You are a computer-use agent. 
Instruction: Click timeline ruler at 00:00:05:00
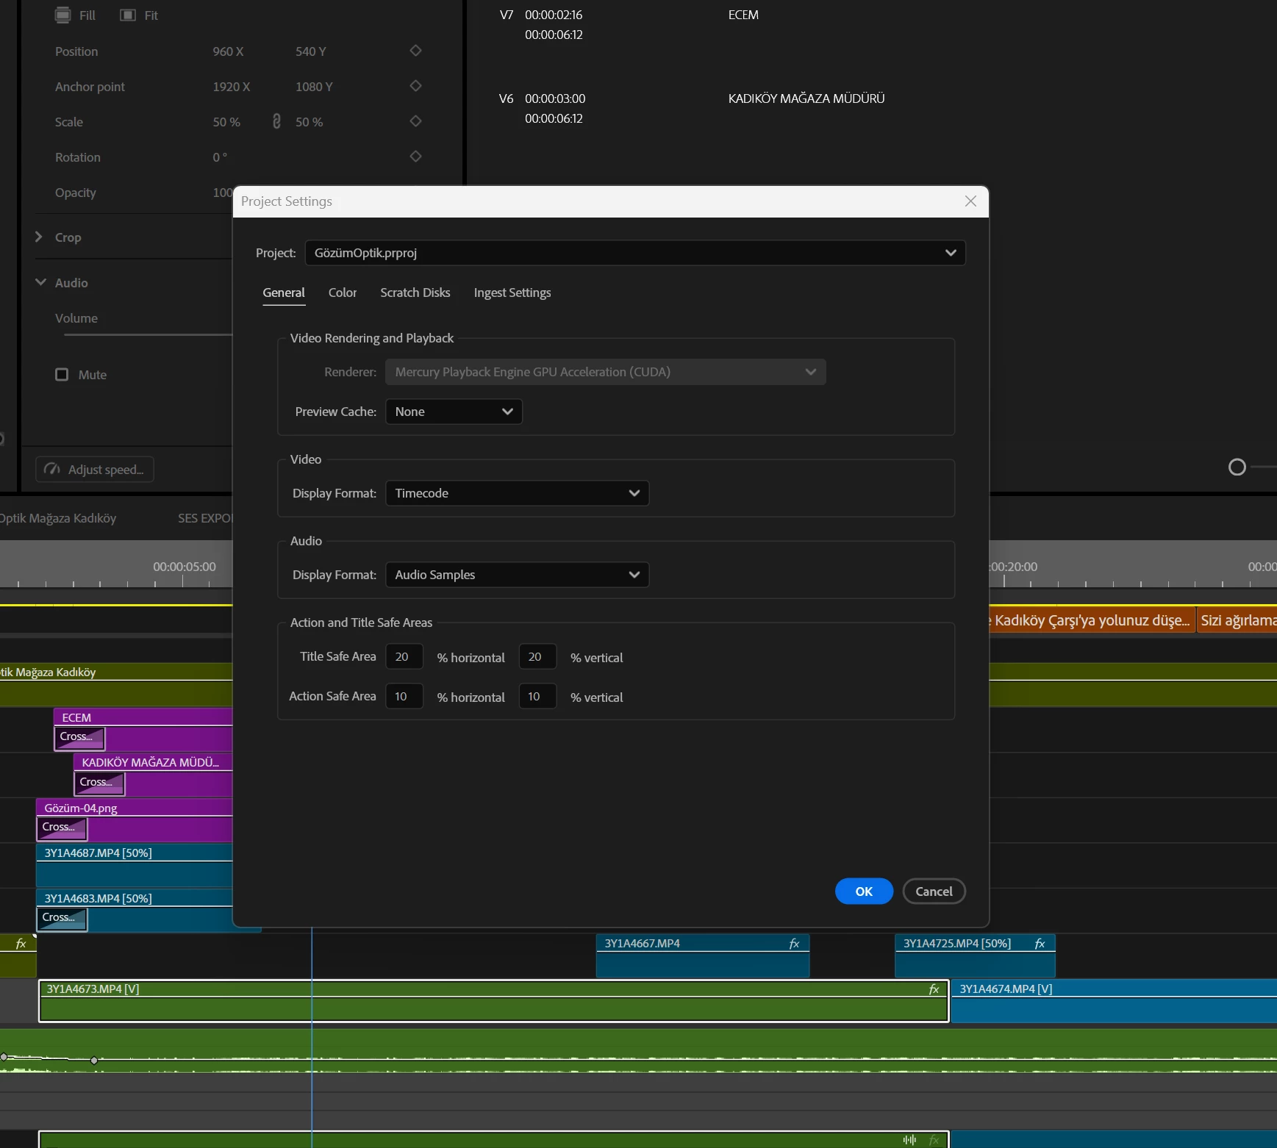click(185, 567)
